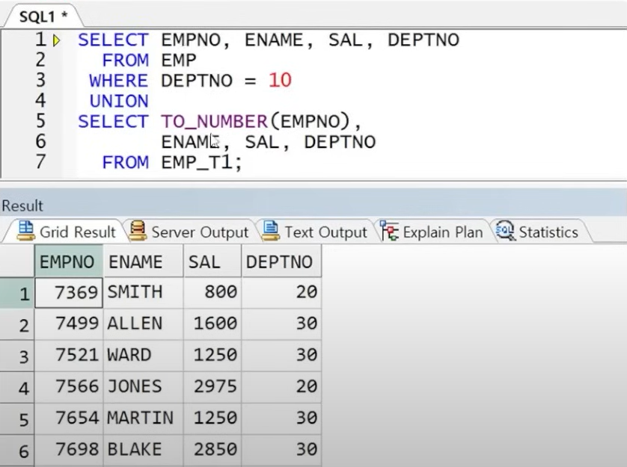Select result row number 3 header

click(17, 356)
